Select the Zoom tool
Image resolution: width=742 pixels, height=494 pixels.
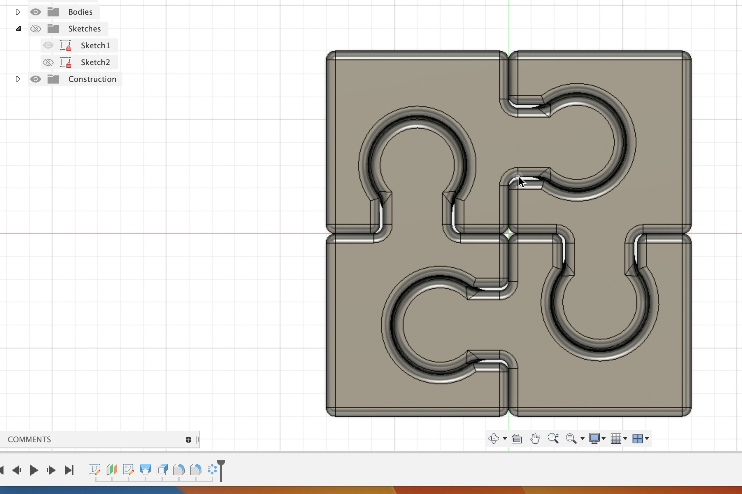click(x=554, y=438)
